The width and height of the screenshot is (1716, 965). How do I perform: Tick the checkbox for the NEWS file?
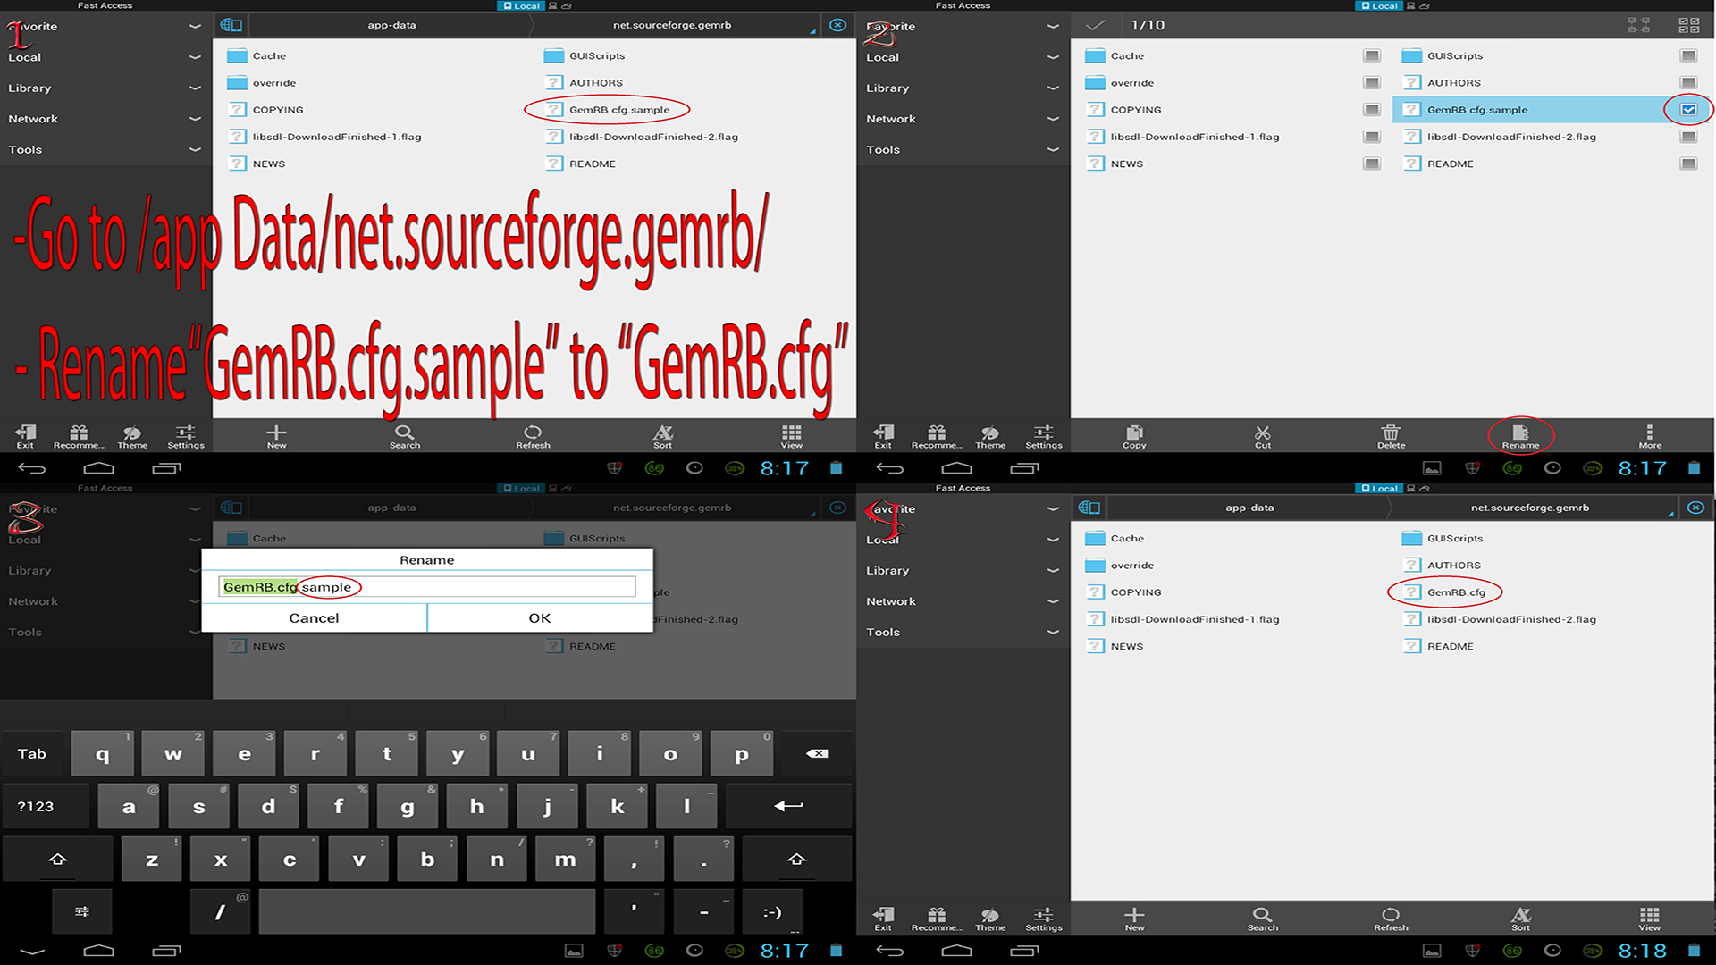tap(1372, 164)
